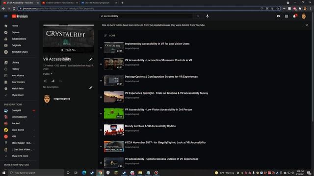Image resolution: width=314 pixels, height=176 pixels.
Task: Edit the playlist description with the pencil
Action: pos(91,88)
